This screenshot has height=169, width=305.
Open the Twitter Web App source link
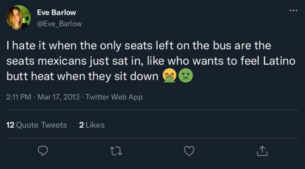[113, 97]
